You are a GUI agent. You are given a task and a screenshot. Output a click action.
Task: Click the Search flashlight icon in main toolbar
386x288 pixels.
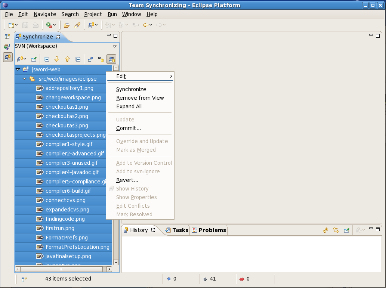coord(77,25)
